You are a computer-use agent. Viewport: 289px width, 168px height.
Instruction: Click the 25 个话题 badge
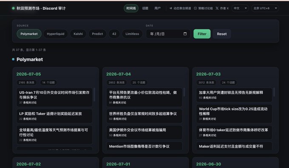pyautogui.click(x=139, y=83)
